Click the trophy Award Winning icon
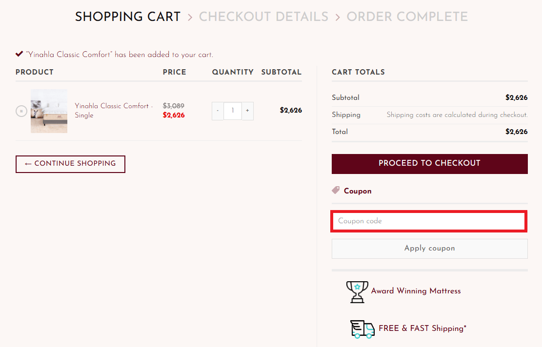542x347 pixels. (x=357, y=291)
